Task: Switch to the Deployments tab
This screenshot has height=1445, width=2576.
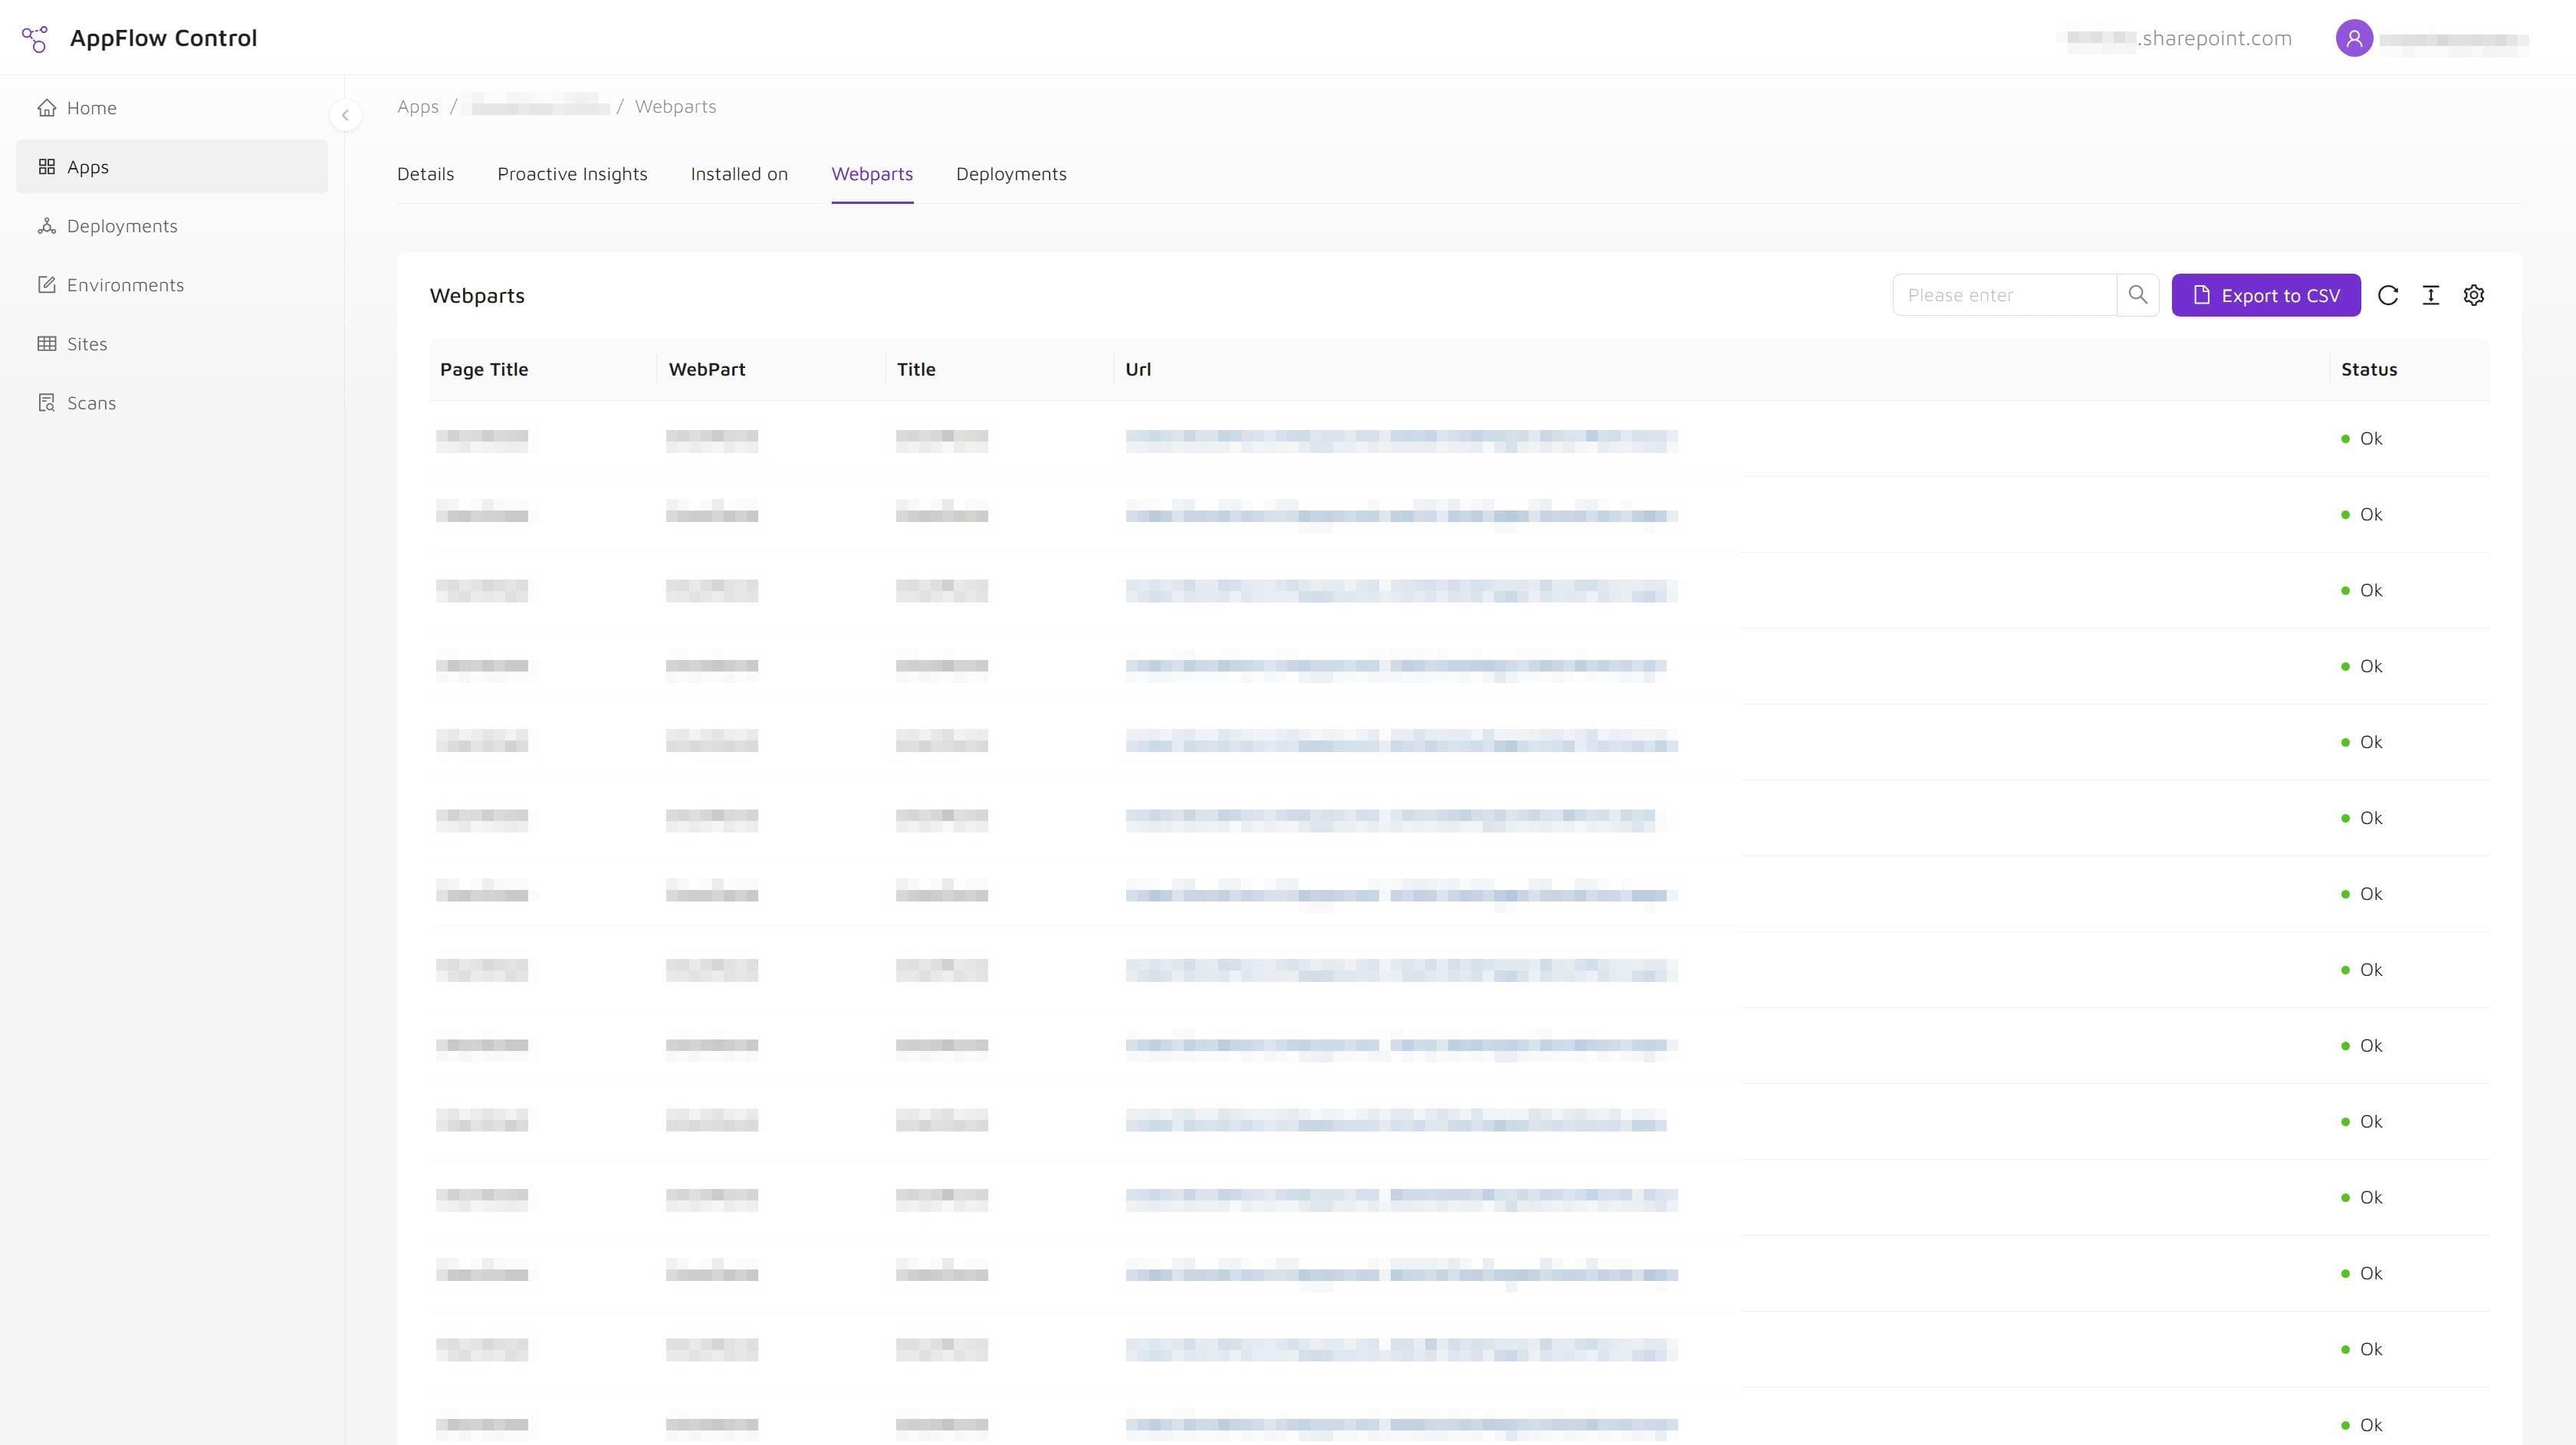Action: 1011,174
